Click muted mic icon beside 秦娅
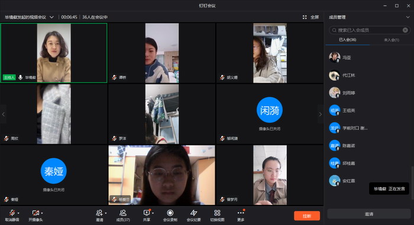The image size is (414, 225). point(7,200)
